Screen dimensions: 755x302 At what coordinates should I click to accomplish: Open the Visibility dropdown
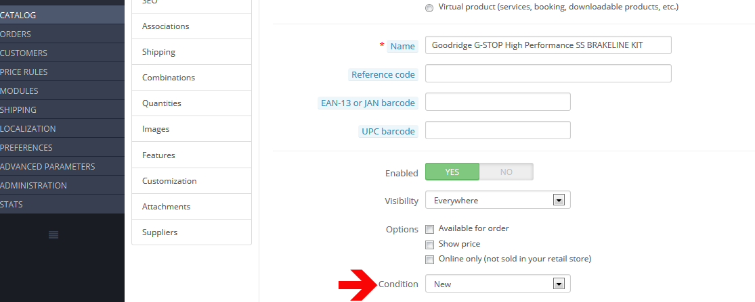pyautogui.click(x=498, y=201)
